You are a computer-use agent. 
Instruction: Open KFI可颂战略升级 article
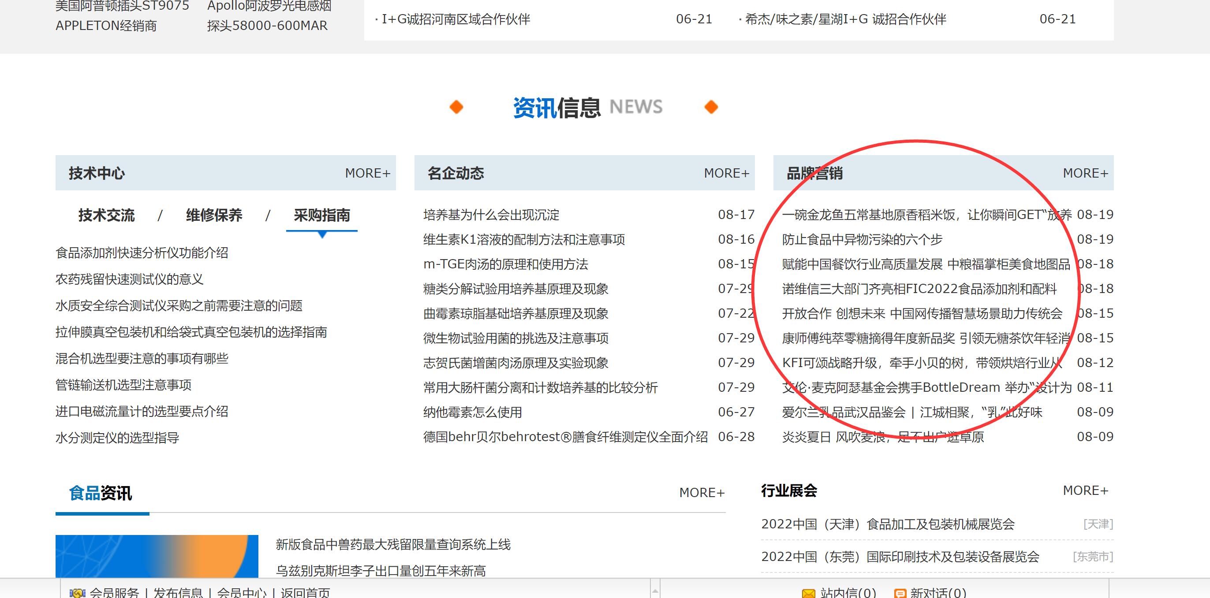922,363
